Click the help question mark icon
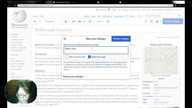This screenshot has width=192, height=108. 145,21
